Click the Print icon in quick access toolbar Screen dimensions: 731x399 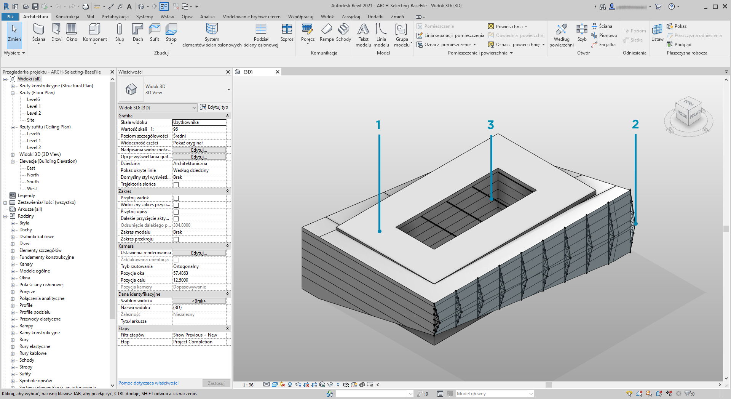[x=86, y=6]
